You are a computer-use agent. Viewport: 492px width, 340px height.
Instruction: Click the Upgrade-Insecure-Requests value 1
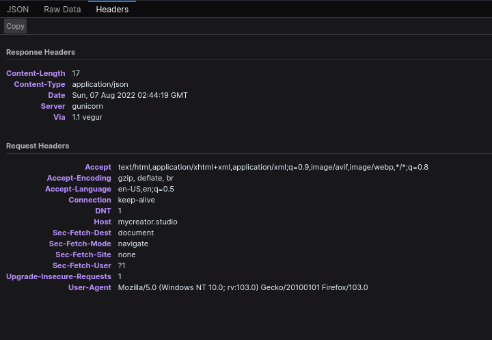point(120,276)
